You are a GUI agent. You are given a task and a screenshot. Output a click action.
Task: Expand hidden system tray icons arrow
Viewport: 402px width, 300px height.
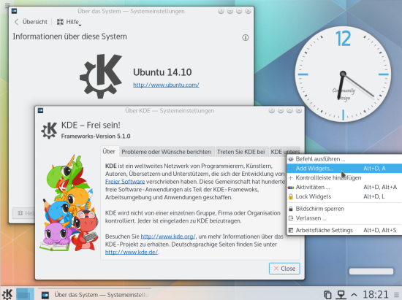(x=354, y=295)
